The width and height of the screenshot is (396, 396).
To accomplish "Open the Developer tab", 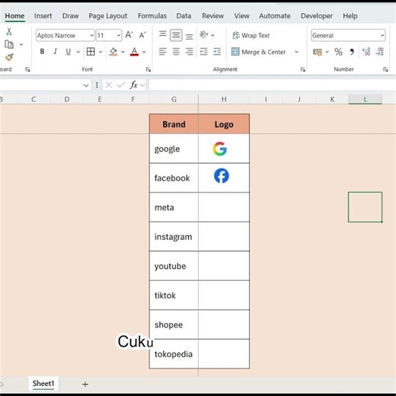I will pyautogui.click(x=317, y=16).
